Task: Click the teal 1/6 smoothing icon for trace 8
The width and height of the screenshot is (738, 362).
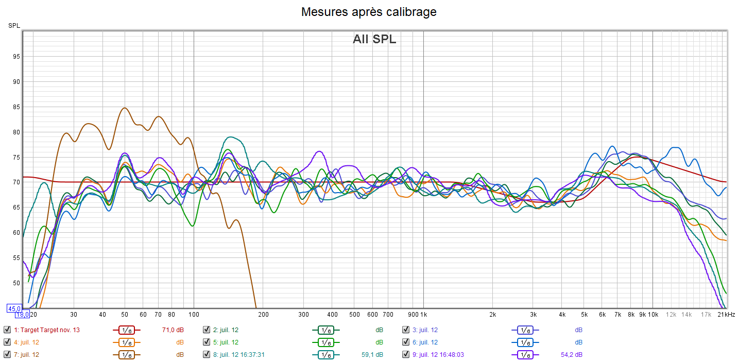Action: tap(325, 355)
